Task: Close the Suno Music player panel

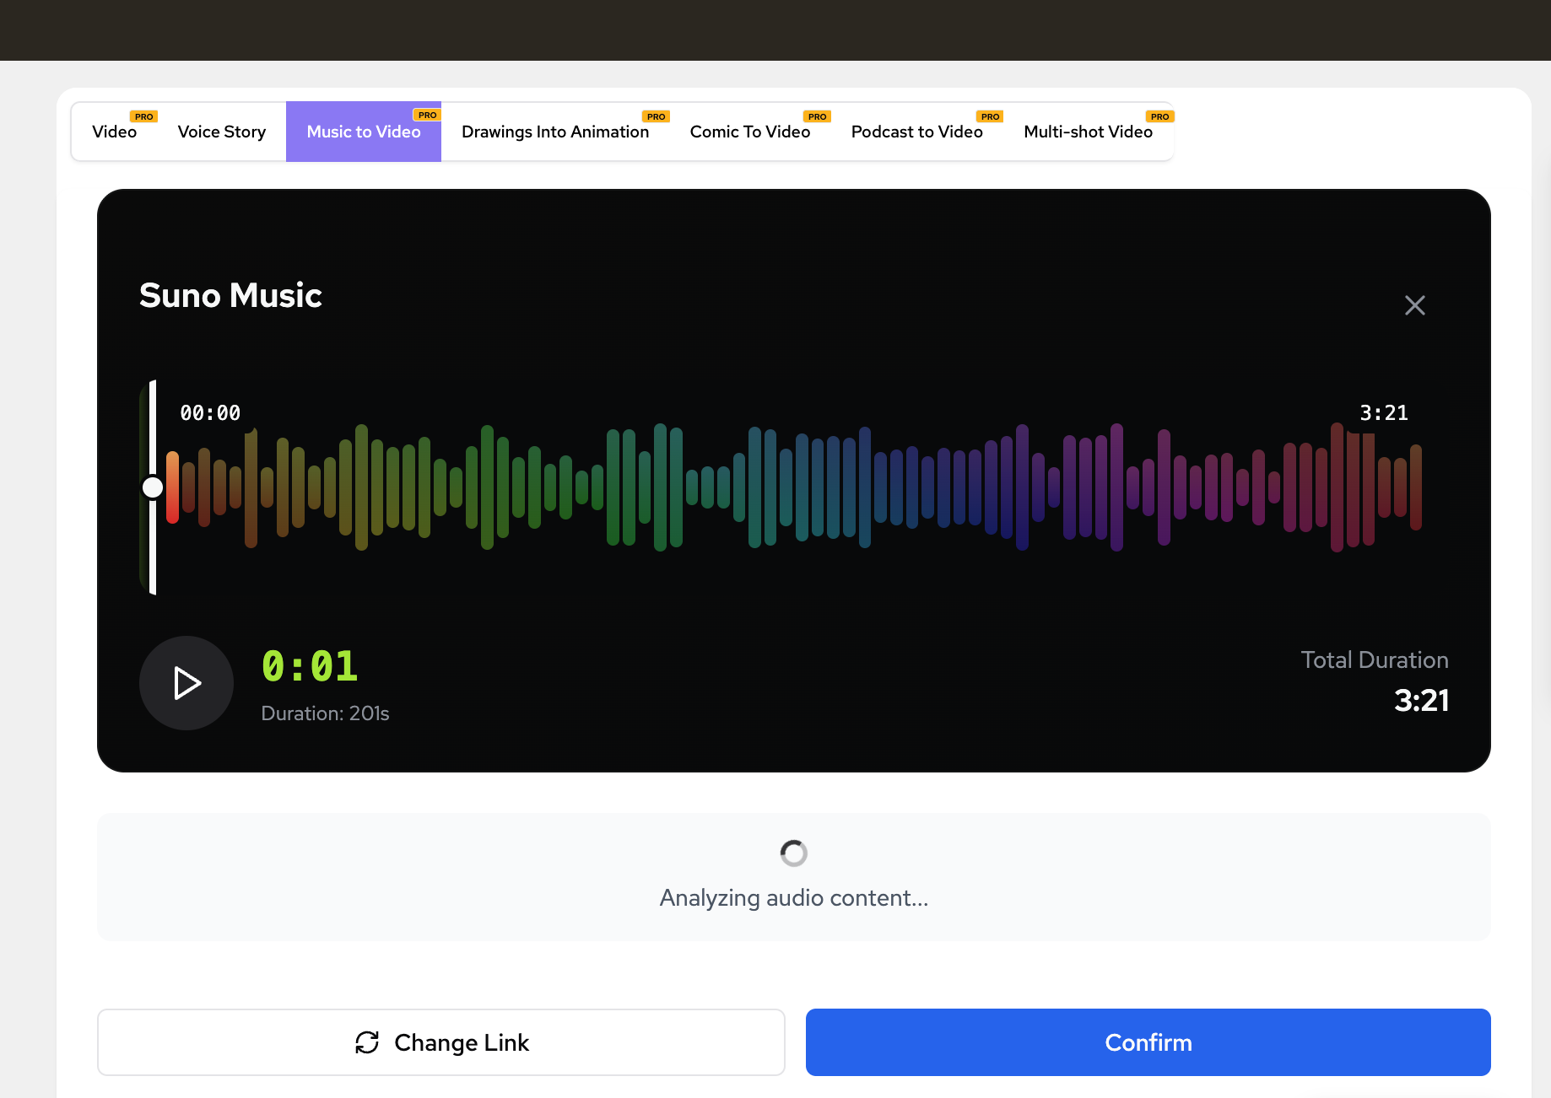Action: (x=1414, y=305)
